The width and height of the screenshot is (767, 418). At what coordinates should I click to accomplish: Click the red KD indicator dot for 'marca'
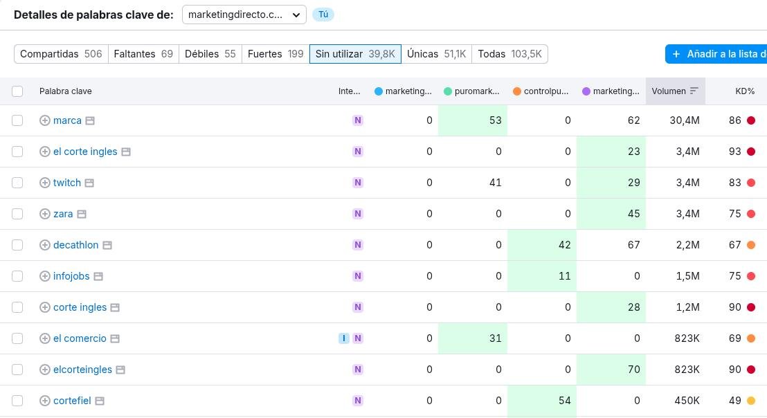click(x=751, y=120)
